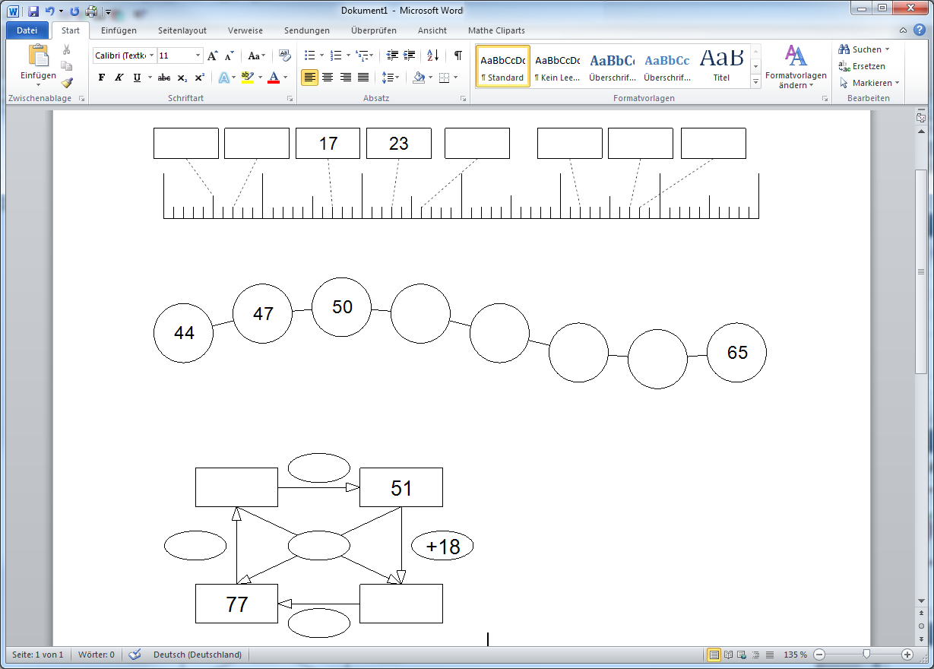This screenshot has height=669, width=934.
Task: Click the zoom slider handle in the status bar
Action: 866,655
